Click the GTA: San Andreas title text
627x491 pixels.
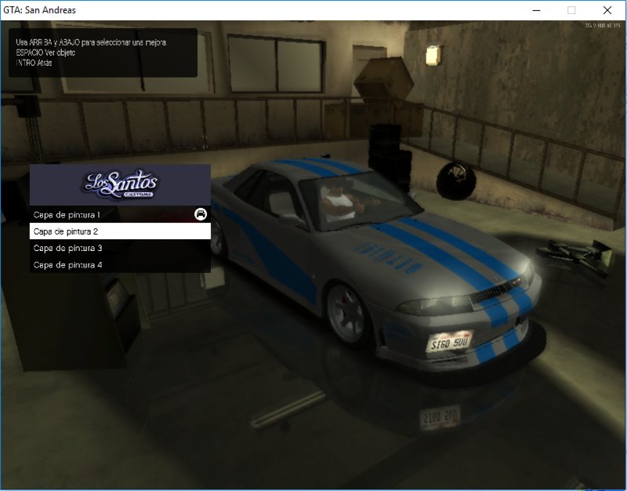40,10
